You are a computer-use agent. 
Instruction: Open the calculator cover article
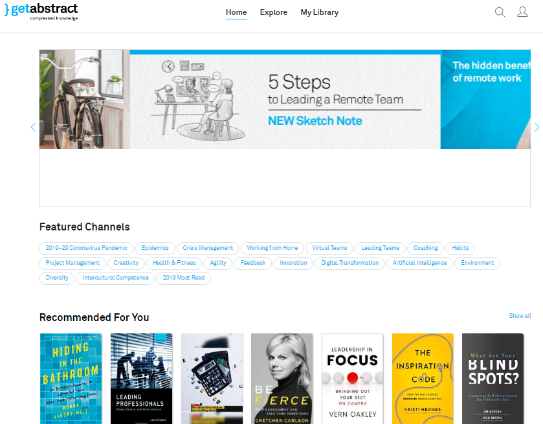click(x=212, y=379)
